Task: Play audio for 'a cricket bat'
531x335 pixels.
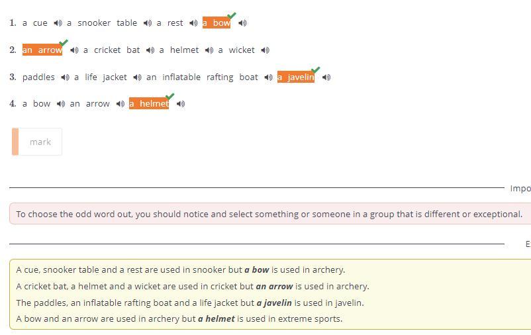Action: click(x=150, y=50)
